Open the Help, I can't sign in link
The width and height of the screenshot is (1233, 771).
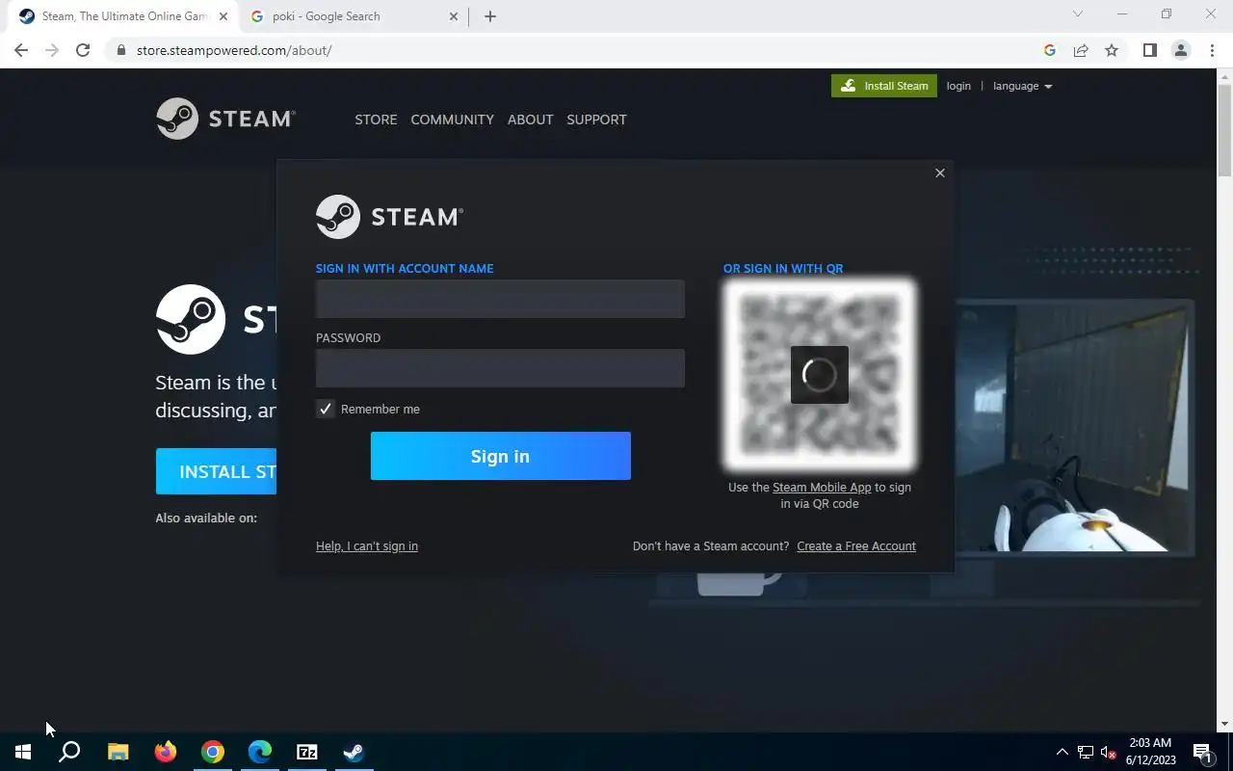pyautogui.click(x=367, y=545)
